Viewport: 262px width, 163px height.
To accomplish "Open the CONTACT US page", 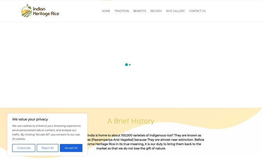I will [x=197, y=11].
